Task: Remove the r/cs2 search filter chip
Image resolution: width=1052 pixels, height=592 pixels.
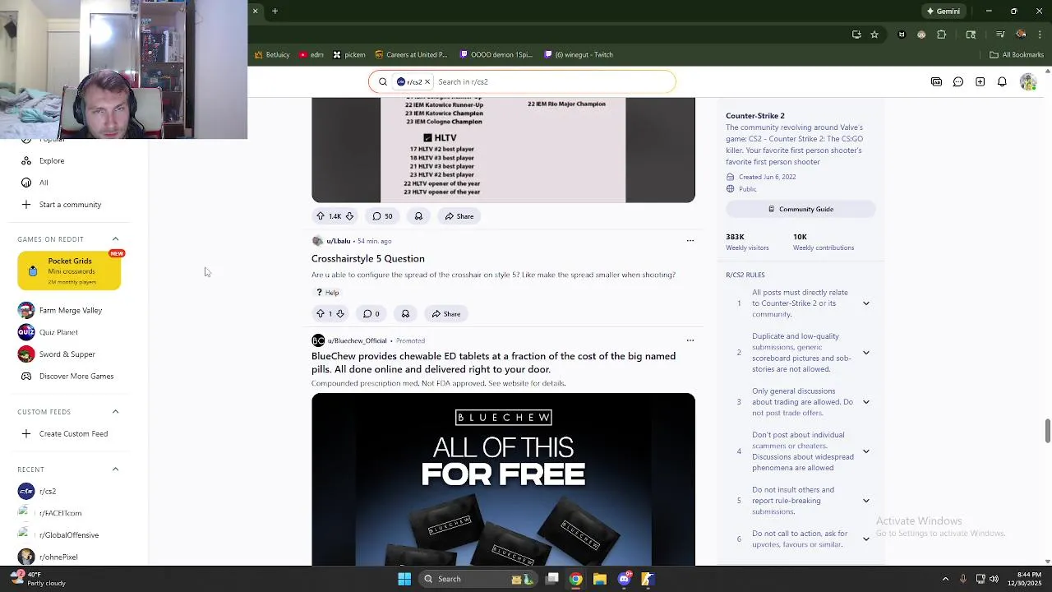Action: [x=427, y=81]
